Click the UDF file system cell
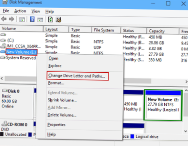The image size is (188, 146). [97, 48]
